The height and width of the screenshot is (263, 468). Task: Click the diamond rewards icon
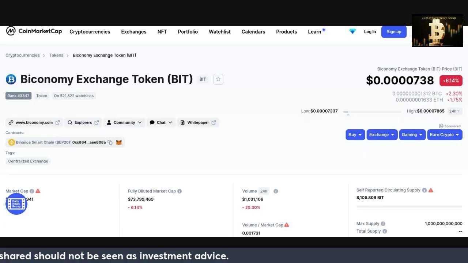(352, 32)
